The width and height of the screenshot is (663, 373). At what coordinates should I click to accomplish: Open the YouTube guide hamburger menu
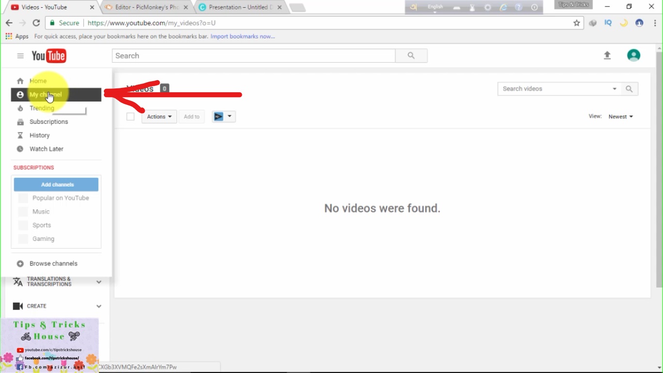click(20, 56)
